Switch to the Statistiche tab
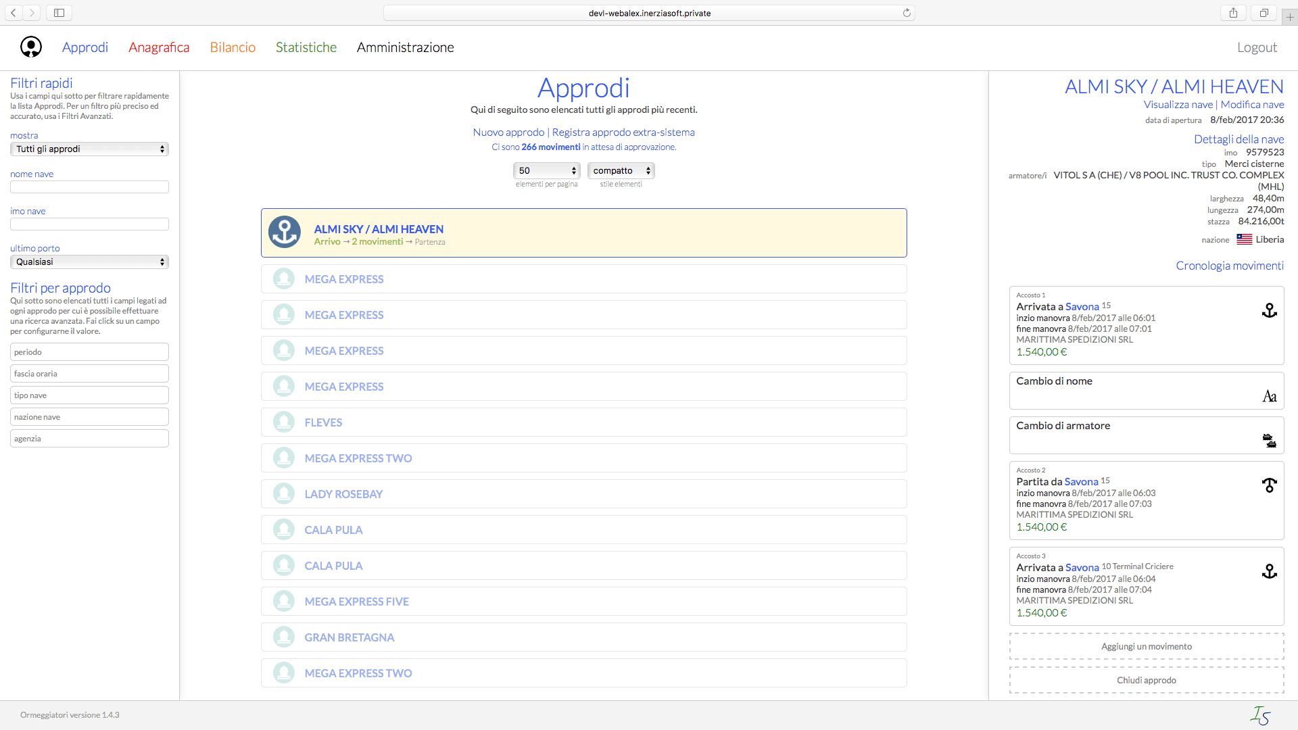This screenshot has width=1298, height=730. click(x=306, y=47)
